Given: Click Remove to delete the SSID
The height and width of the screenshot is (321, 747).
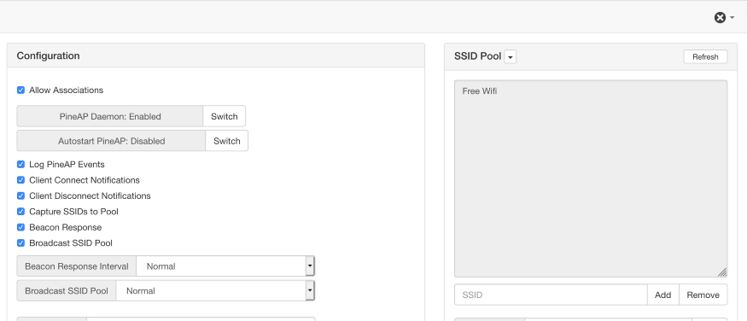Looking at the screenshot, I should click(703, 295).
